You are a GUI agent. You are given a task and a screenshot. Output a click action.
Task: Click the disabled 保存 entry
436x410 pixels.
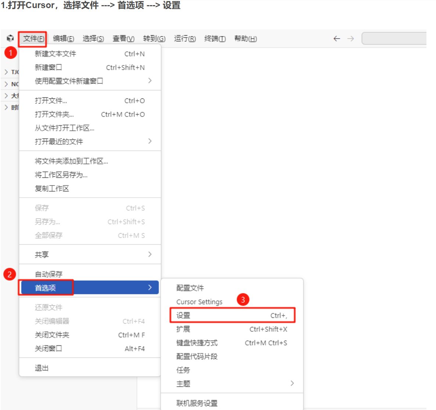(x=90, y=208)
